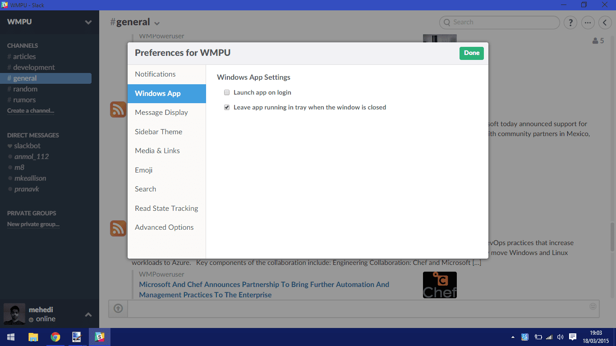The width and height of the screenshot is (616, 346).
Task: Click the collapse flexpane arrow icon
Action: point(605,22)
